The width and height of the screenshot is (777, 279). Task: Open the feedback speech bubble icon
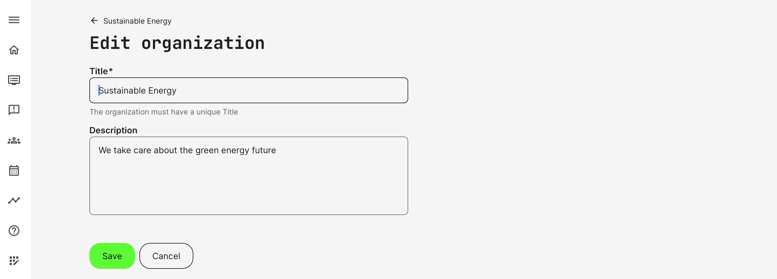click(14, 110)
